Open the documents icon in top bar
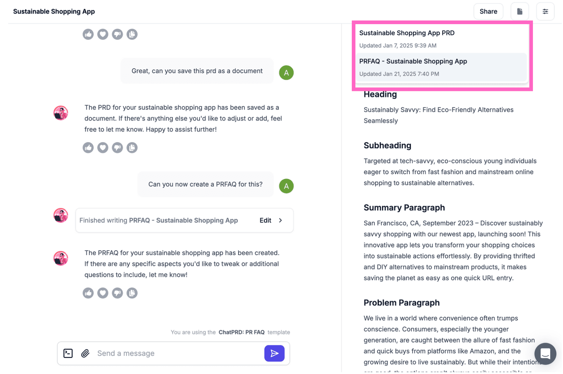 pyautogui.click(x=520, y=12)
